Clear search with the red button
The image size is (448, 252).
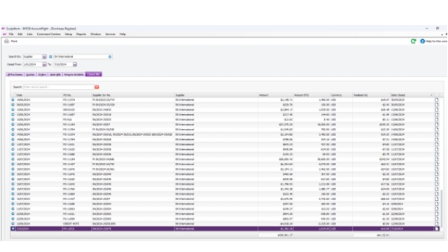pos(97,87)
